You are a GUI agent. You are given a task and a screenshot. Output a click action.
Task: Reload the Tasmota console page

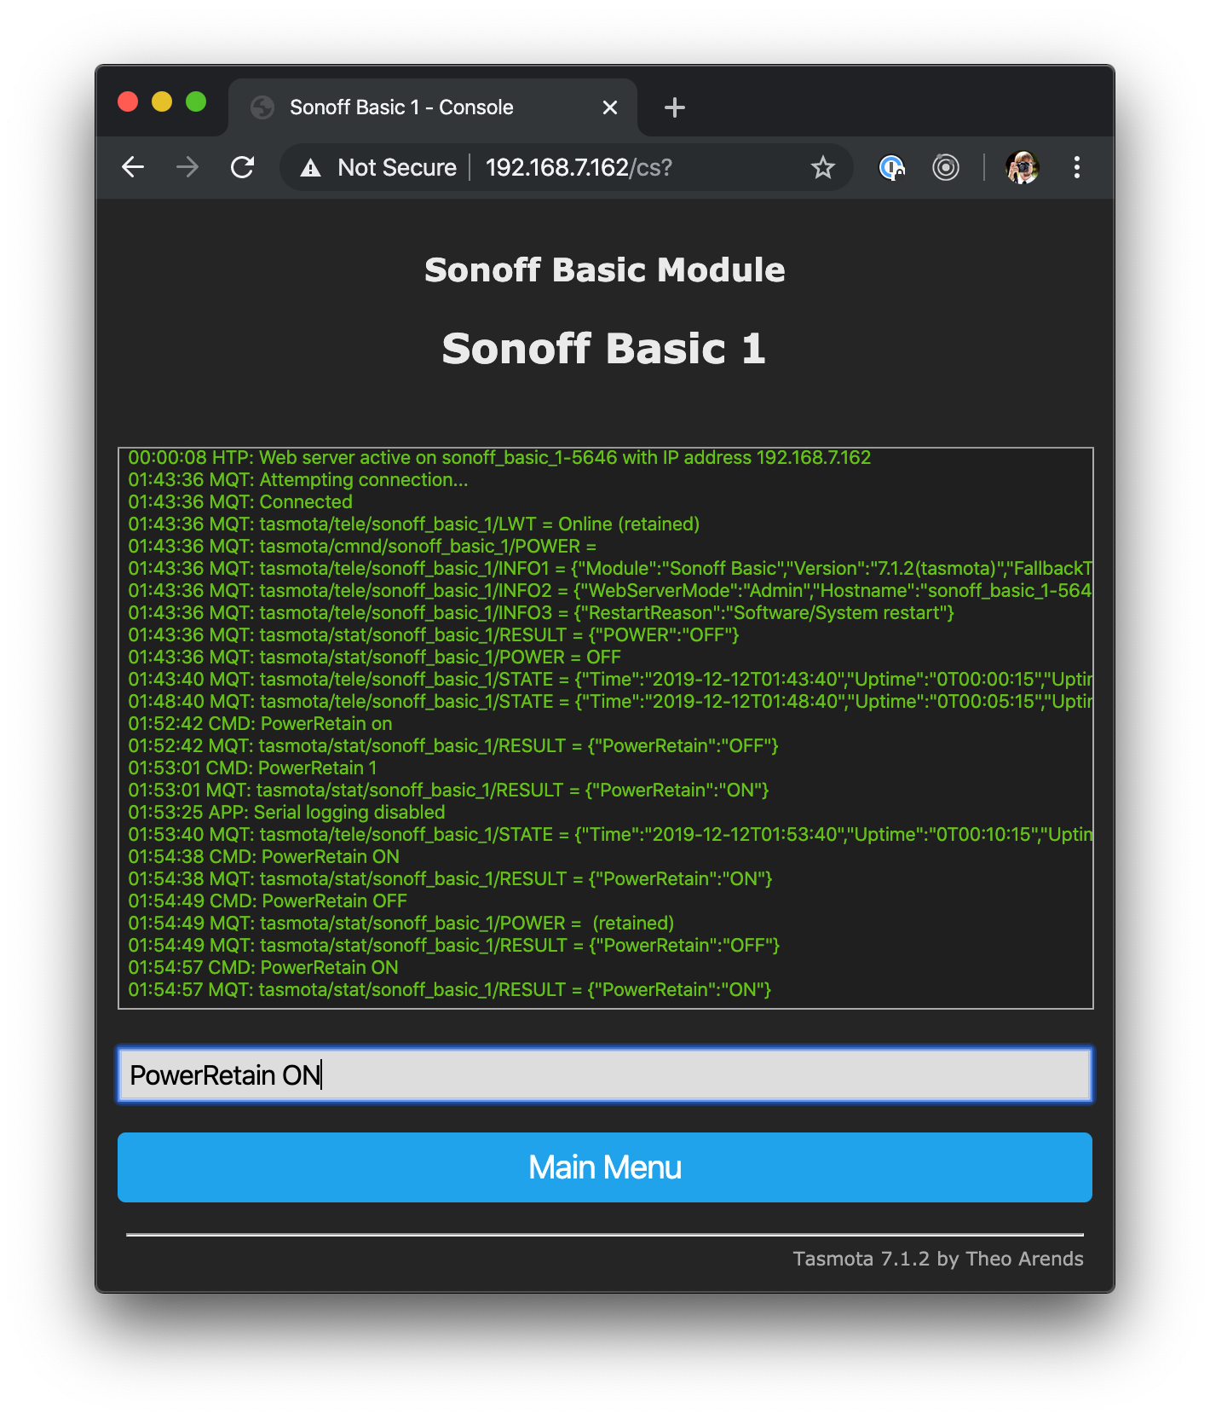[x=243, y=167]
